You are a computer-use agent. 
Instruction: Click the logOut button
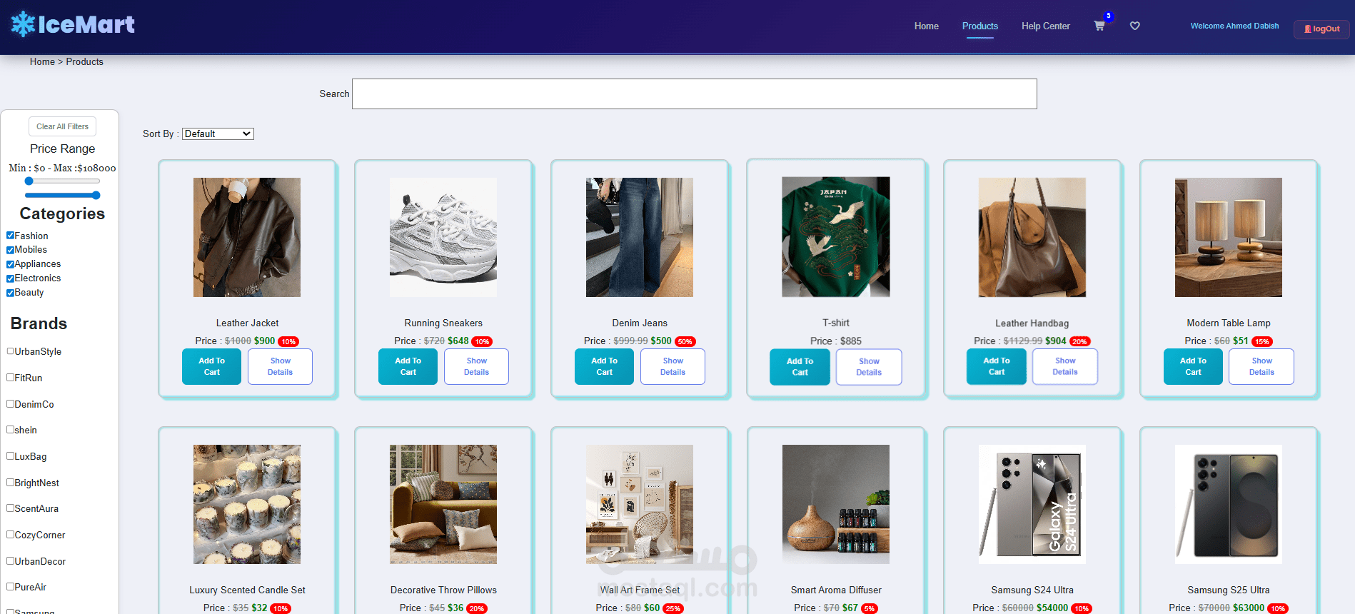1321,29
